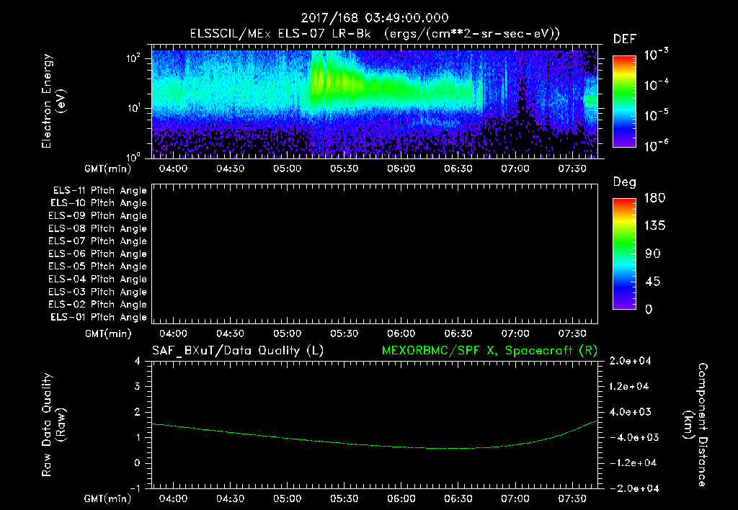The height and width of the screenshot is (510, 738).
Task: Click the 10⁻⁵ DEF scale value
Action: click(x=656, y=115)
